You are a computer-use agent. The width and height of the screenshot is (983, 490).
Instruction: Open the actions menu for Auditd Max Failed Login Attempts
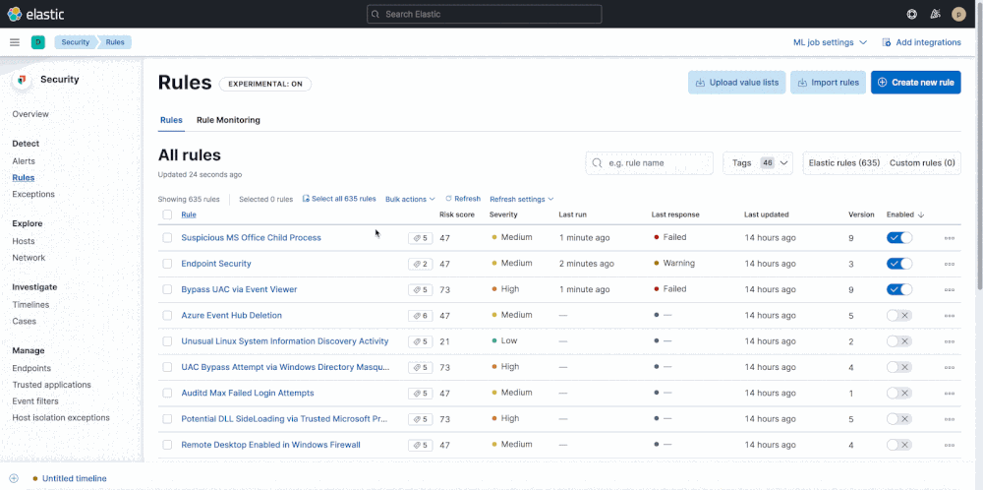950,393
